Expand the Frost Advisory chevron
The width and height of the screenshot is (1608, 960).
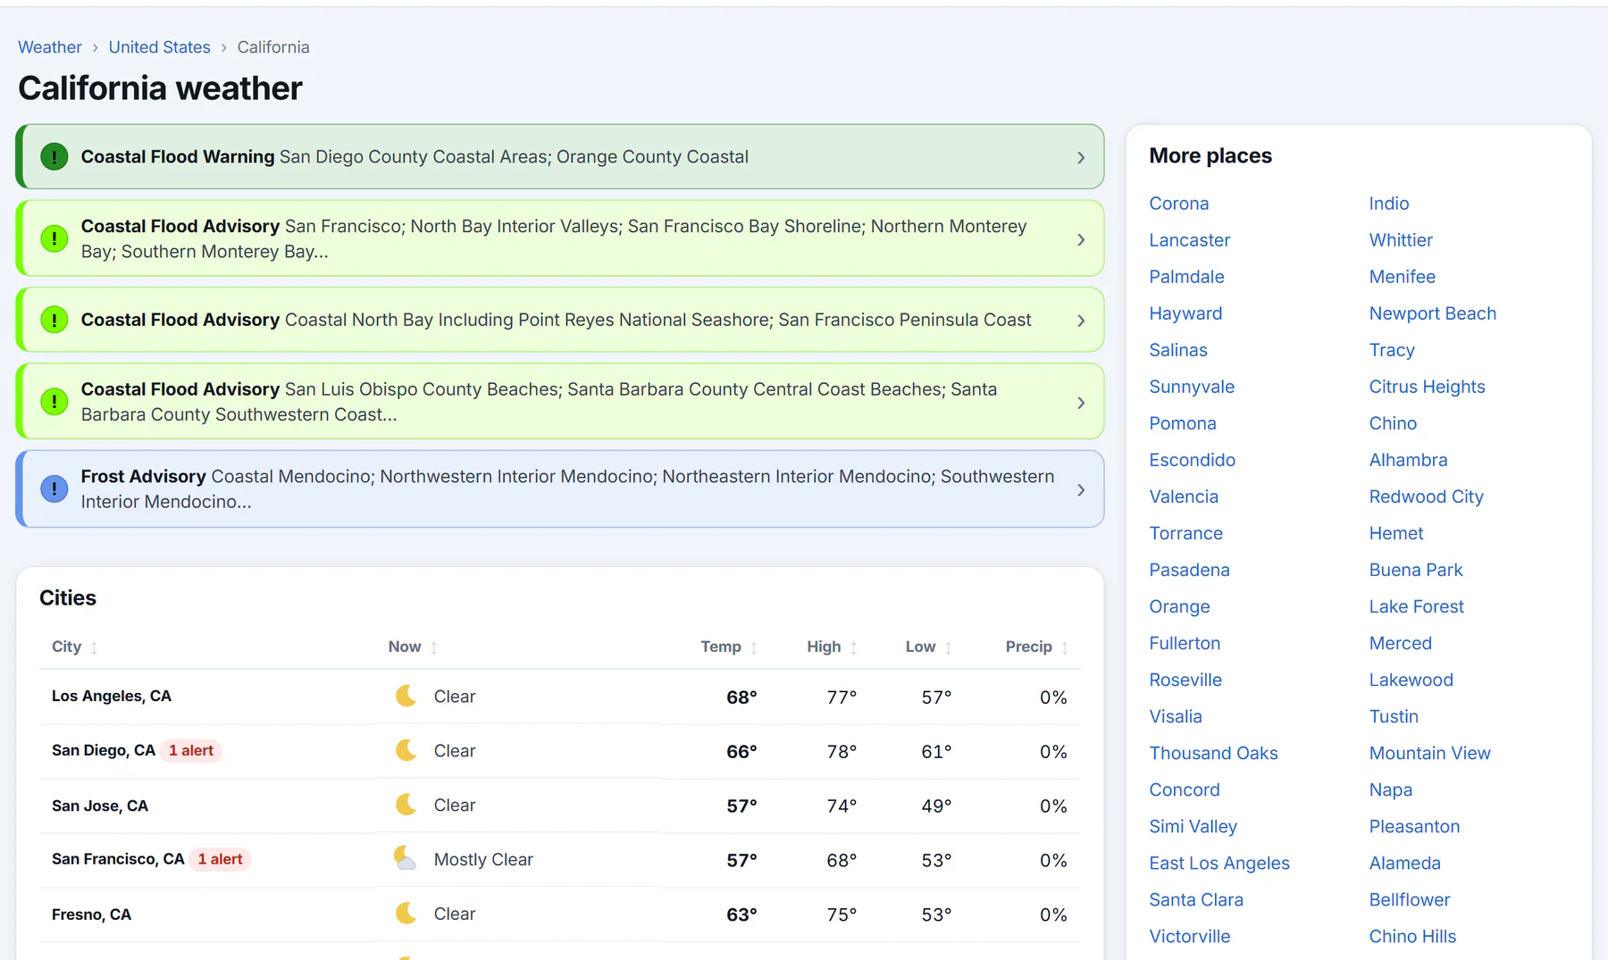point(1081,490)
